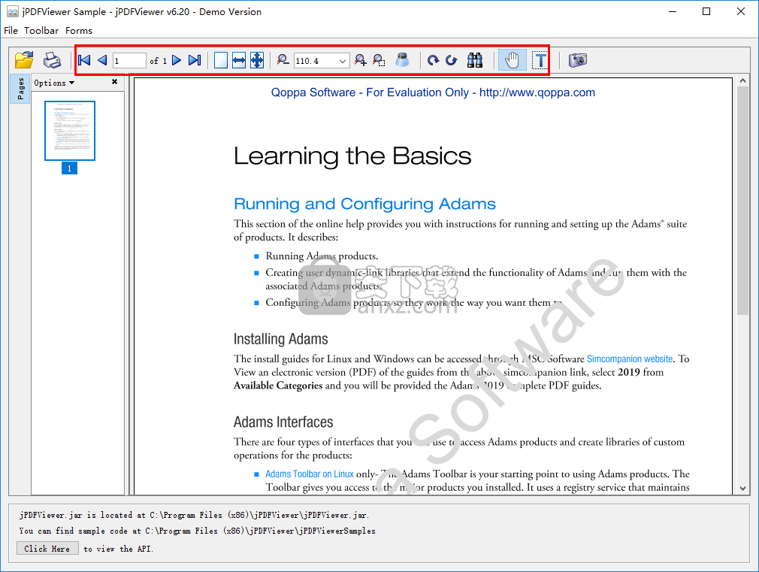The image size is (759, 572).
Task: Click the page number input field
Action: 129,61
